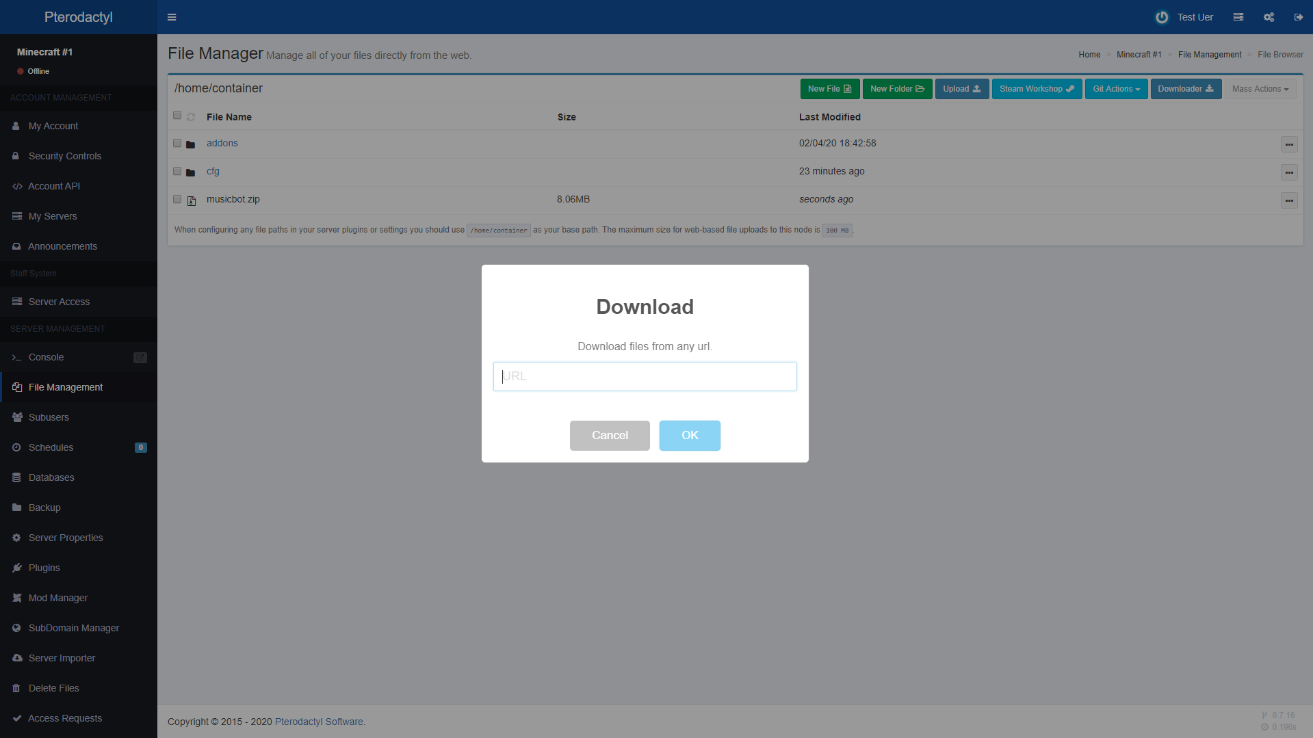Open the Pterodactyl Software footer link

[x=319, y=722]
